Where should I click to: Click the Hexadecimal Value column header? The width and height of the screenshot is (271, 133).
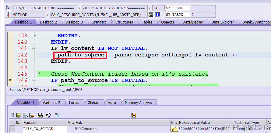(x=206, y=122)
